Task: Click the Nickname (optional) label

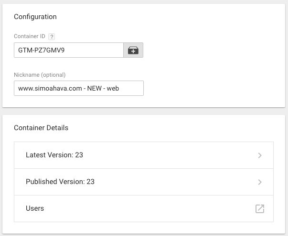Action: pyautogui.click(x=40, y=75)
